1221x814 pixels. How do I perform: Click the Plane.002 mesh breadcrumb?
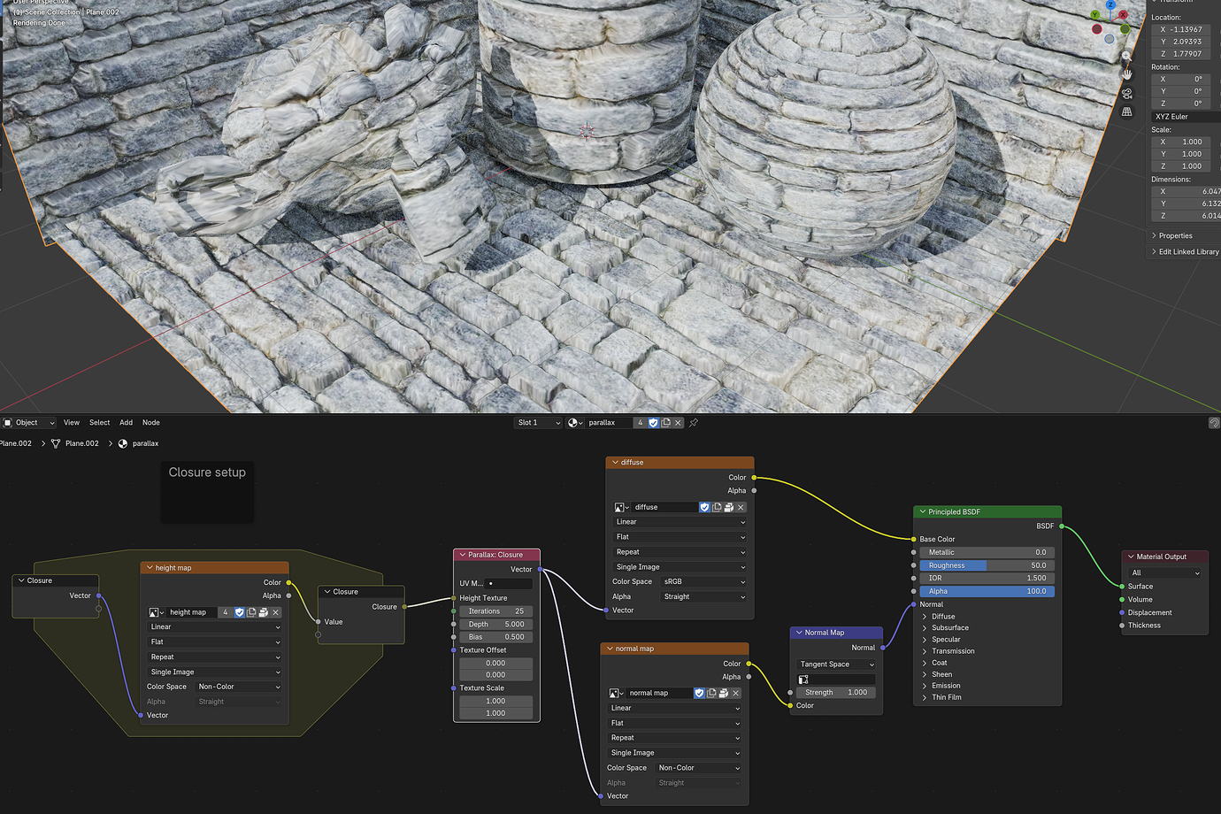[x=74, y=443]
